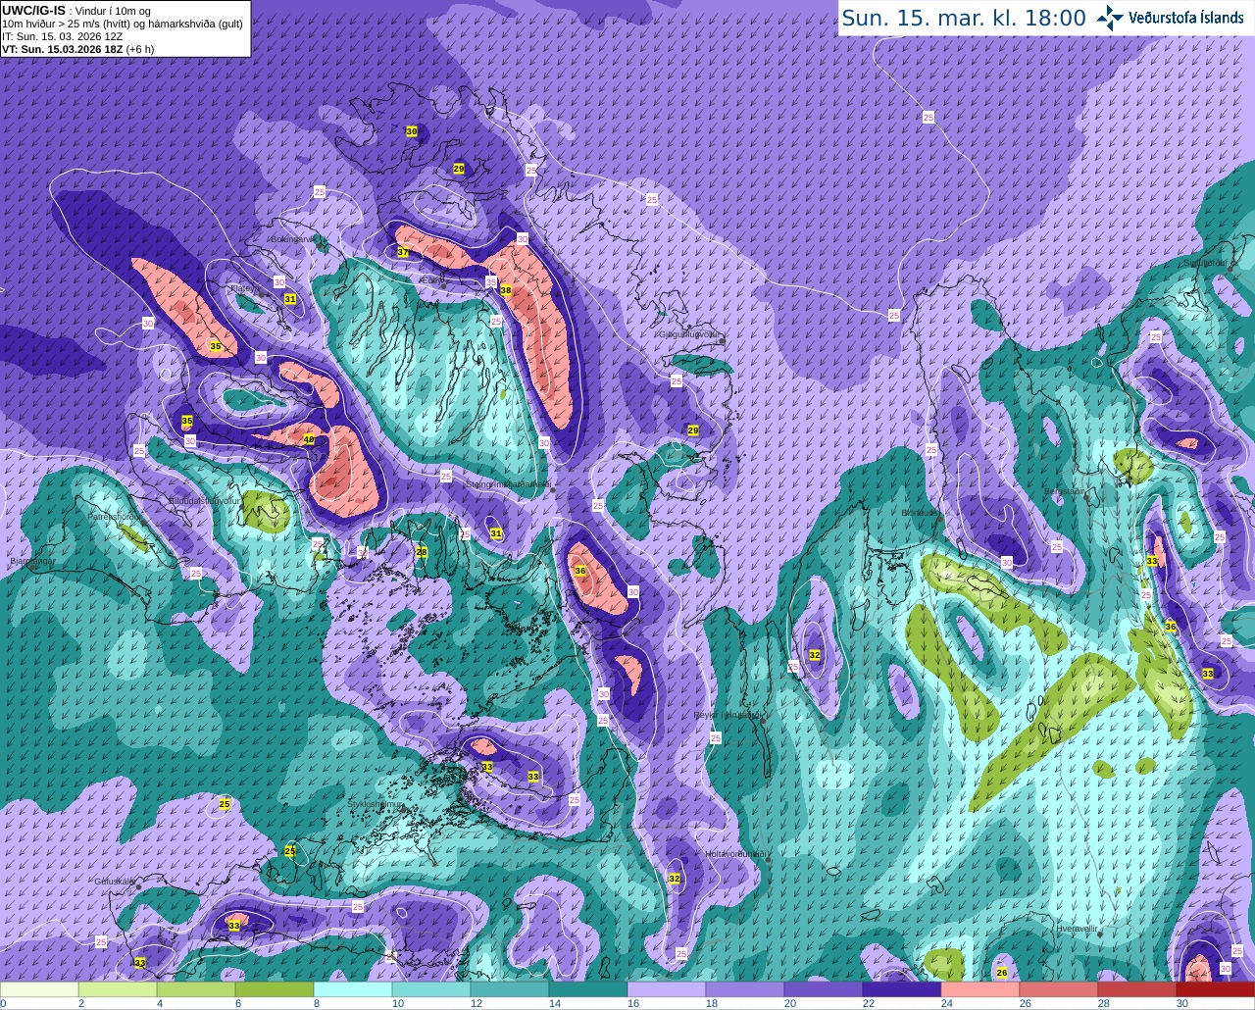Click the Stykkishólmur station label

click(376, 804)
